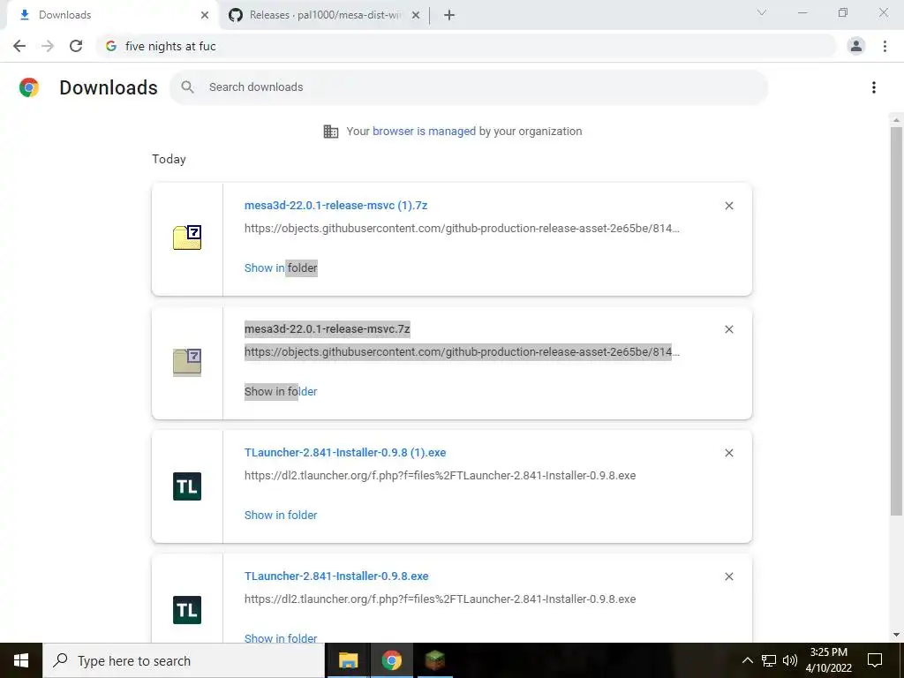Open the notification center icon

click(875, 660)
